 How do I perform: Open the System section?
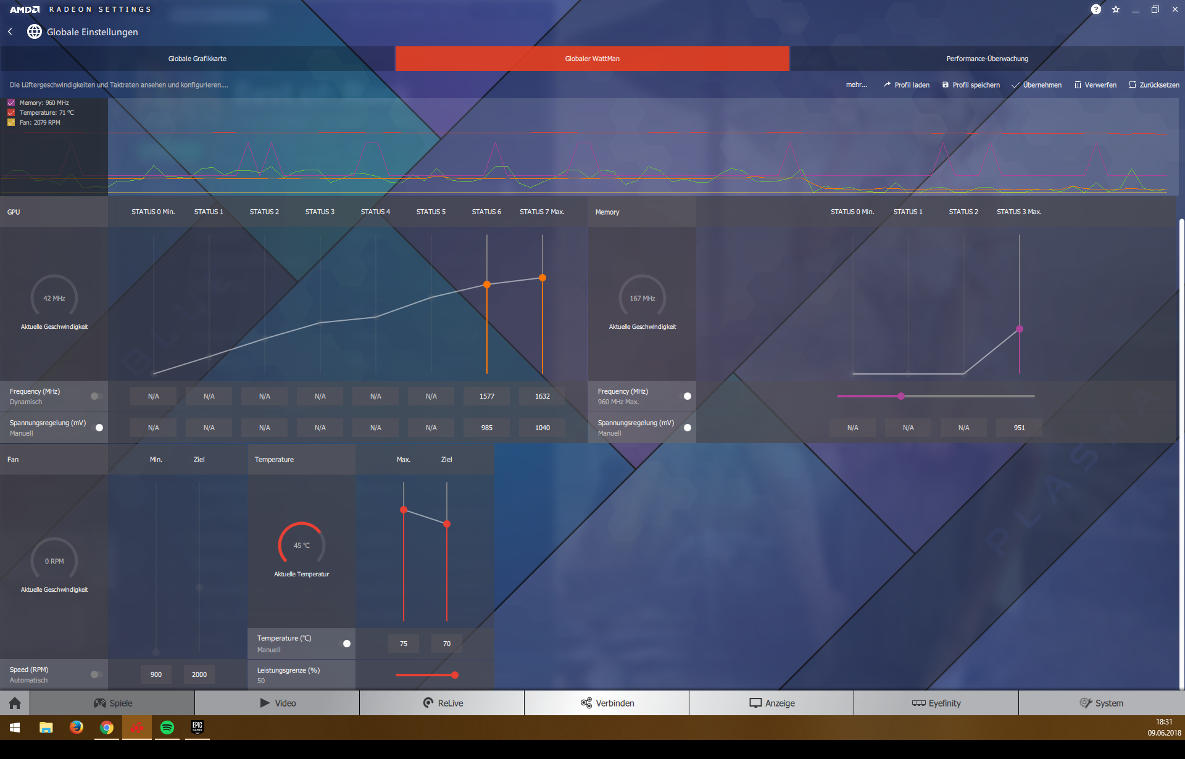click(x=1101, y=703)
